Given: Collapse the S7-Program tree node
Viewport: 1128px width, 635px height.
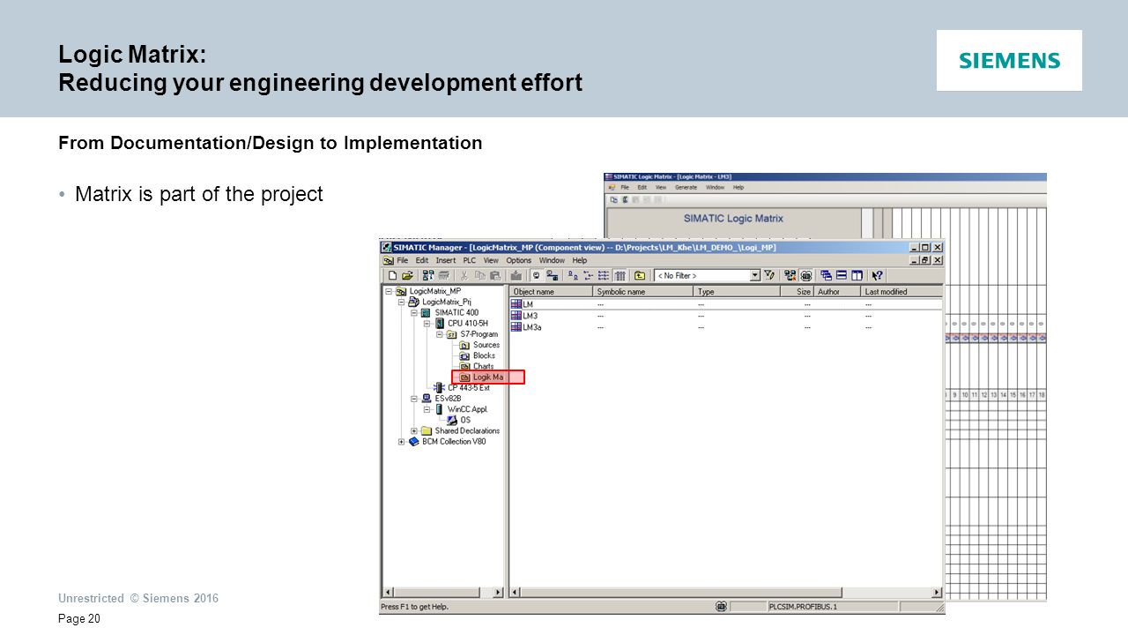Looking at the screenshot, I should point(440,334).
